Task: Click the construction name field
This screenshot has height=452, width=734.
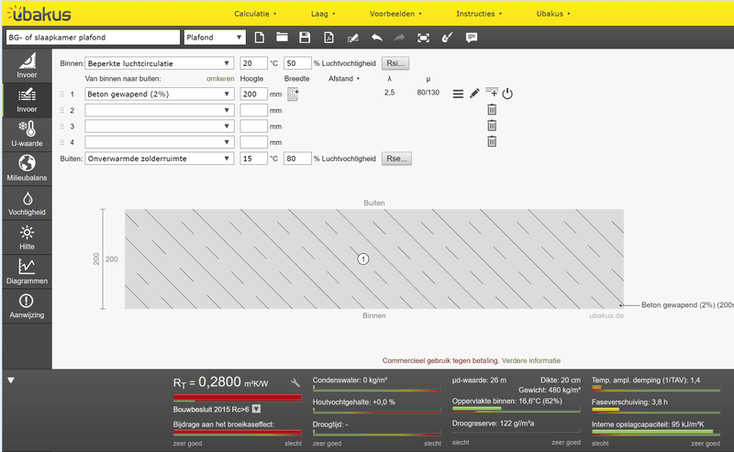Action: (x=93, y=38)
